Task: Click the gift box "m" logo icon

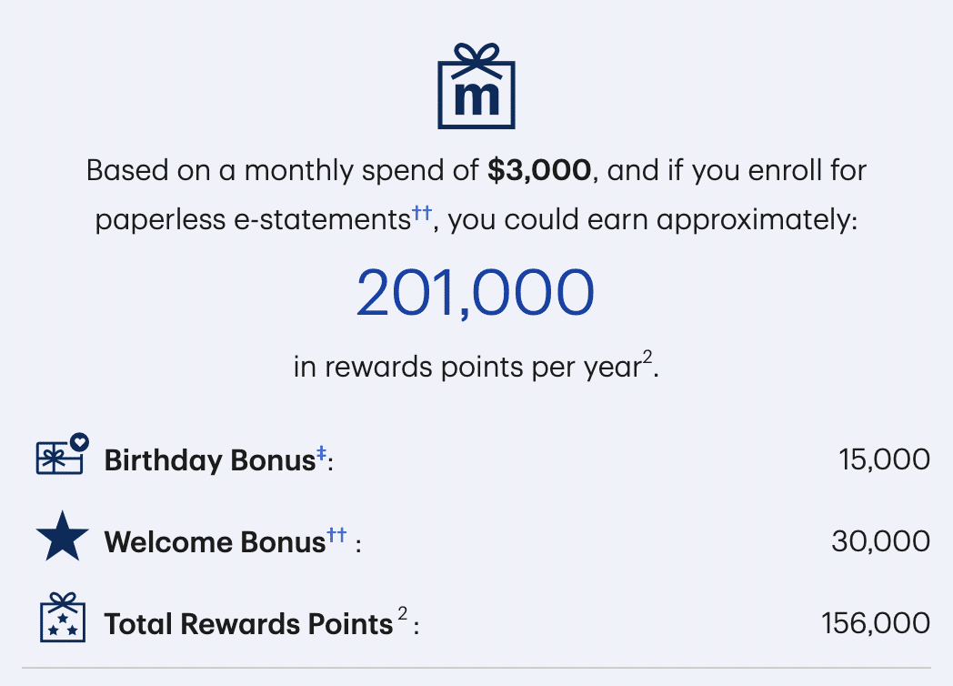Action: 476,85
